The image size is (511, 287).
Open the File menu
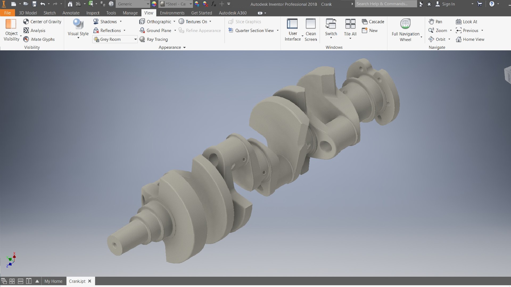coord(7,13)
